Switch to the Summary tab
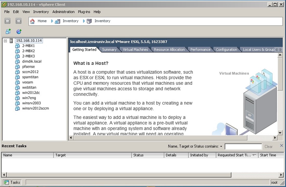 (109, 50)
